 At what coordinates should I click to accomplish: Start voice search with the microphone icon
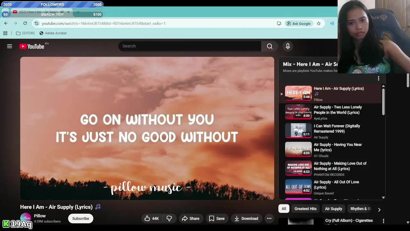click(x=288, y=46)
